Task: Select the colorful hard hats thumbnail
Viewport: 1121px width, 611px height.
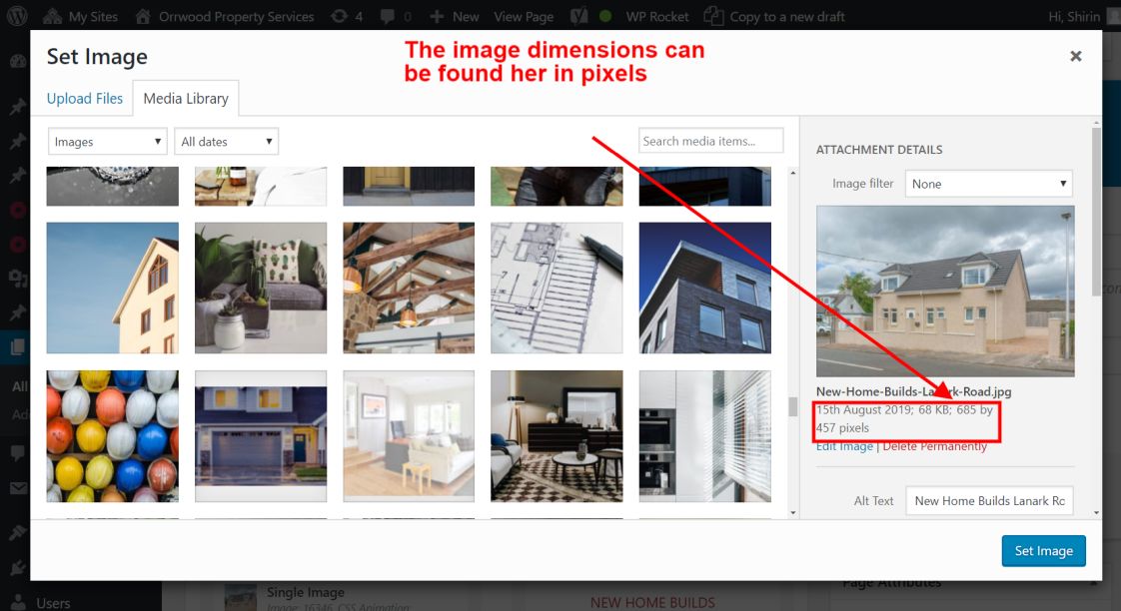Action: (112, 436)
